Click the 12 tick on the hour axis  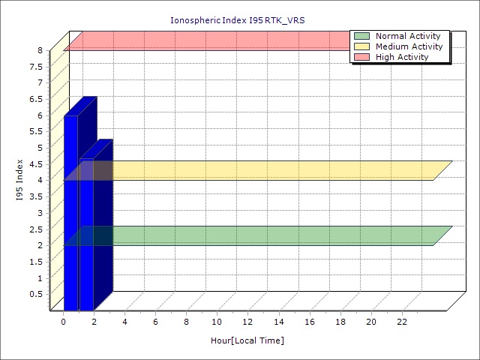click(x=247, y=322)
